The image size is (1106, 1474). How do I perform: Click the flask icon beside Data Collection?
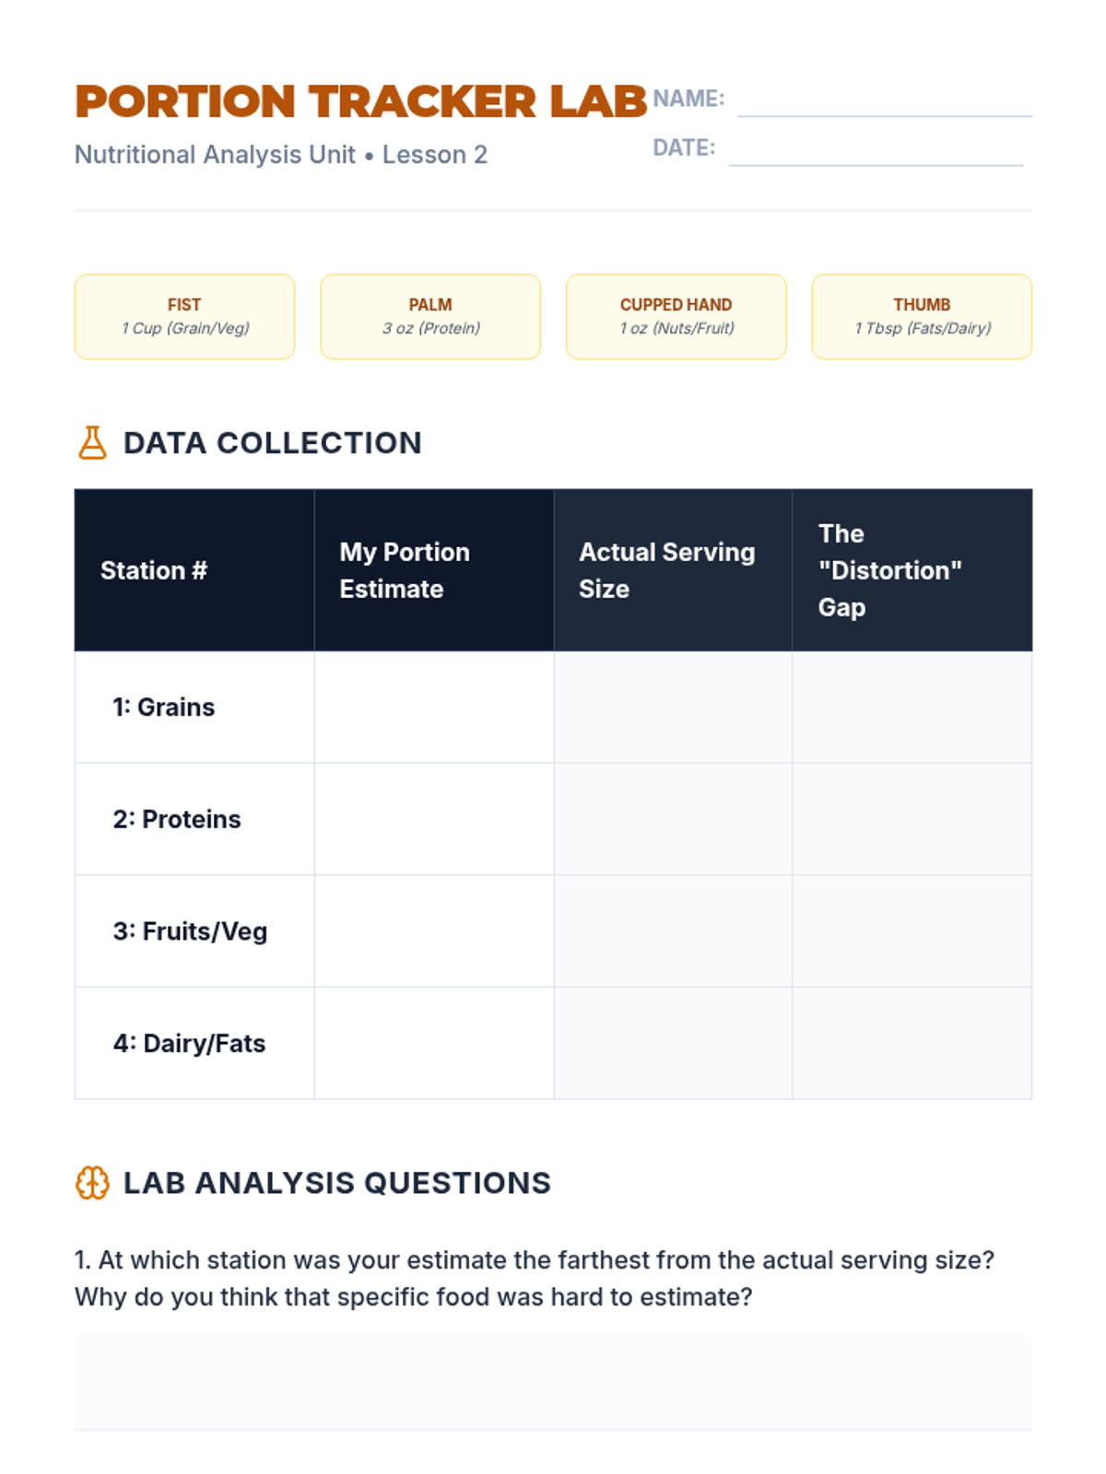92,443
